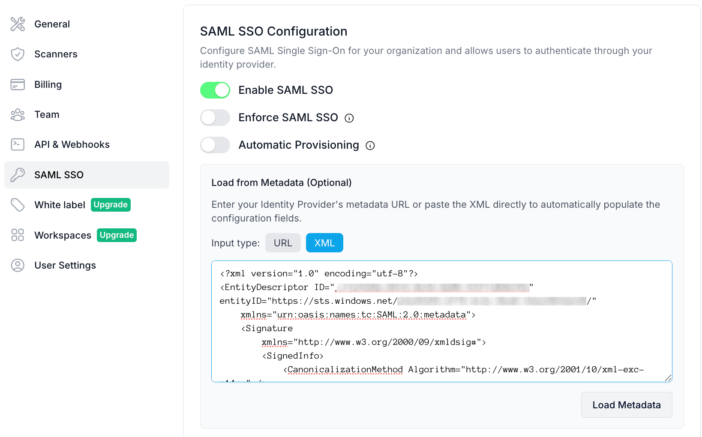The image size is (702, 437).
Task: Disable the Enable SAML SSO toggle
Action: tap(215, 90)
